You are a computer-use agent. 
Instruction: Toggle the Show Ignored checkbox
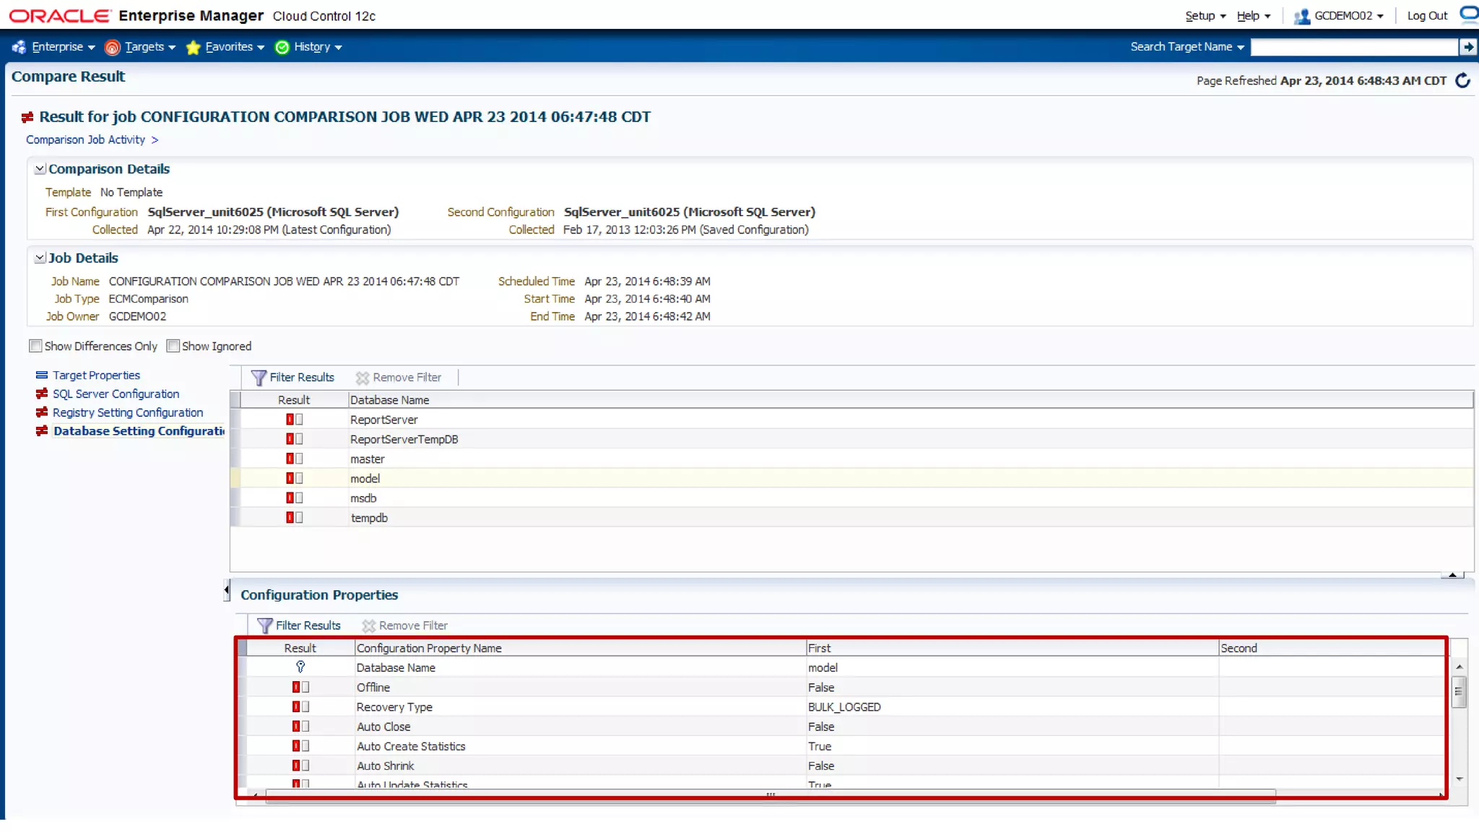(x=173, y=346)
